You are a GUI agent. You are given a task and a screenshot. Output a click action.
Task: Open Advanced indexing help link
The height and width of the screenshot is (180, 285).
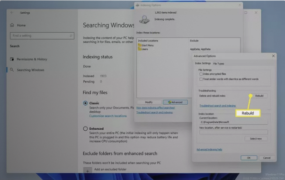[209, 150]
